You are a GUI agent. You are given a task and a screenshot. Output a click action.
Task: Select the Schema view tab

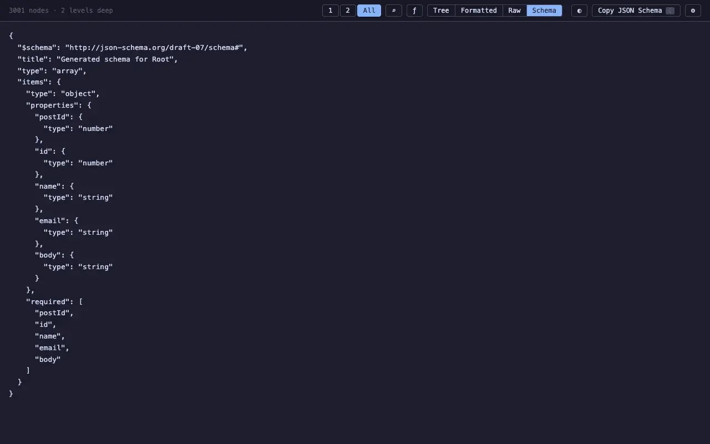point(544,11)
